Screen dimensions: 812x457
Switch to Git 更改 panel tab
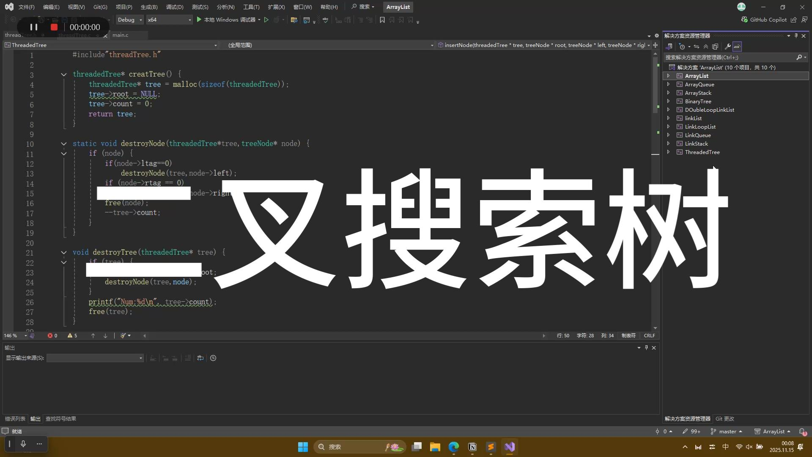point(724,418)
